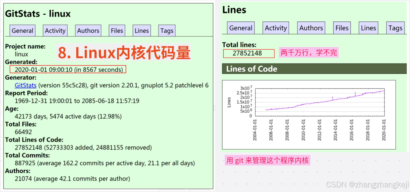This screenshot has width=410, height=192.
Task: Click the pink note '两千万行，学不完'
Action: click(x=309, y=53)
